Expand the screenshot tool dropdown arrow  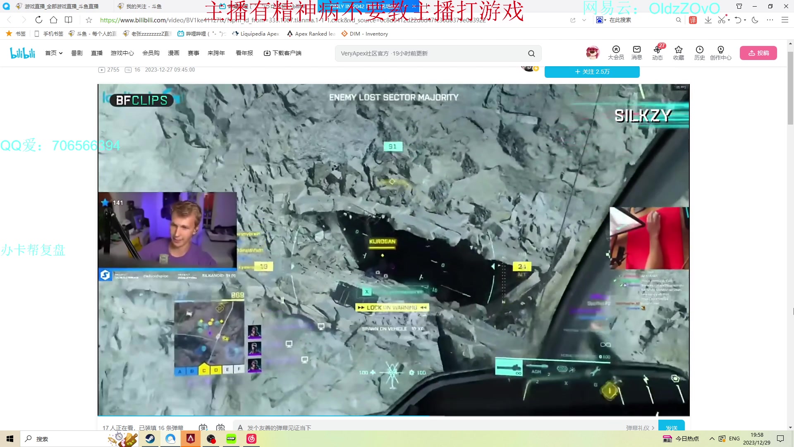click(729, 20)
